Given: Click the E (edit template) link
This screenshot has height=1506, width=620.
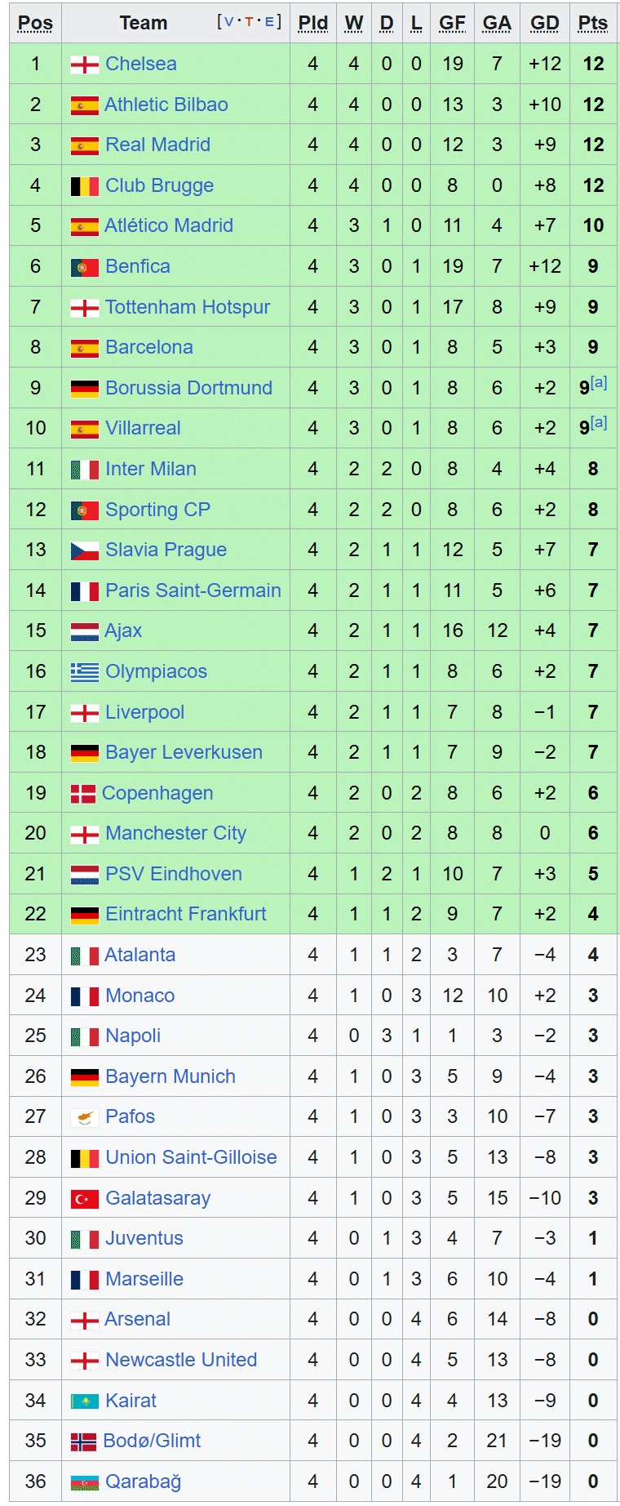Looking at the screenshot, I should click(x=269, y=22).
